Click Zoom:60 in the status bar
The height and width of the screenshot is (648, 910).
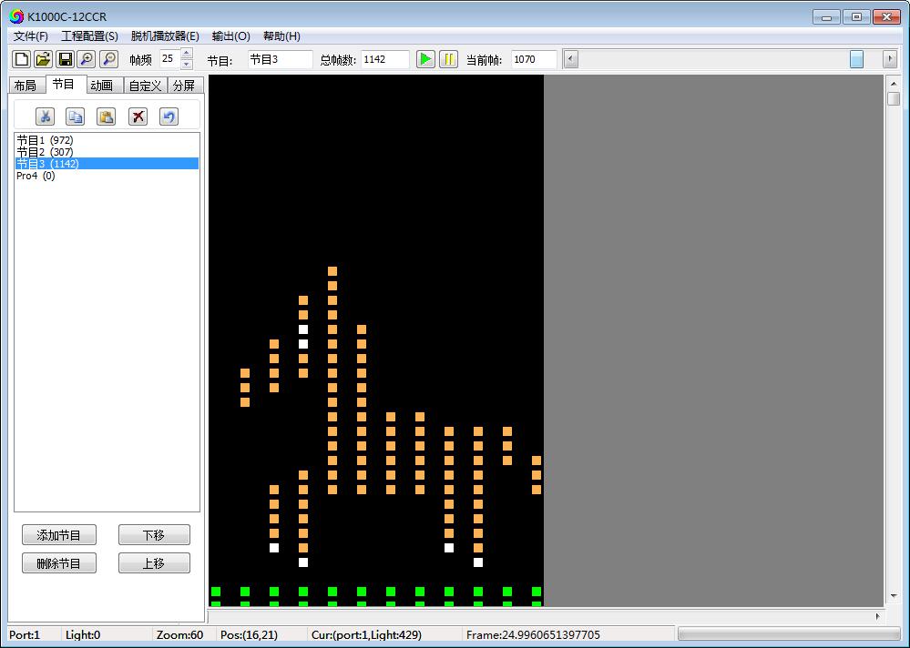tap(180, 634)
